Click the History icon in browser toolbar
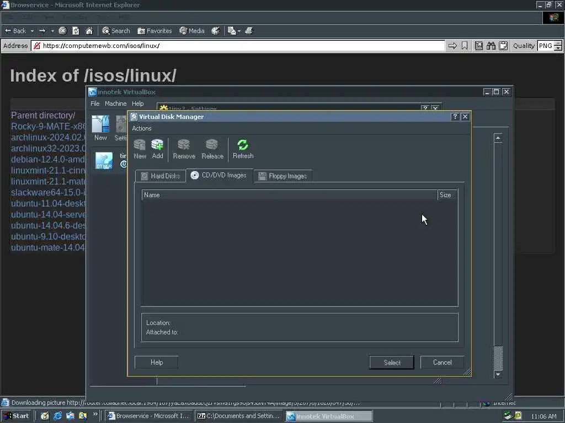This screenshot has height=423, width=565. click(x=216, y=31)
